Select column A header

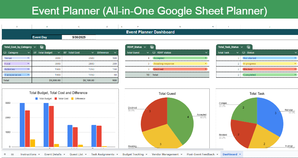point(17,27)
